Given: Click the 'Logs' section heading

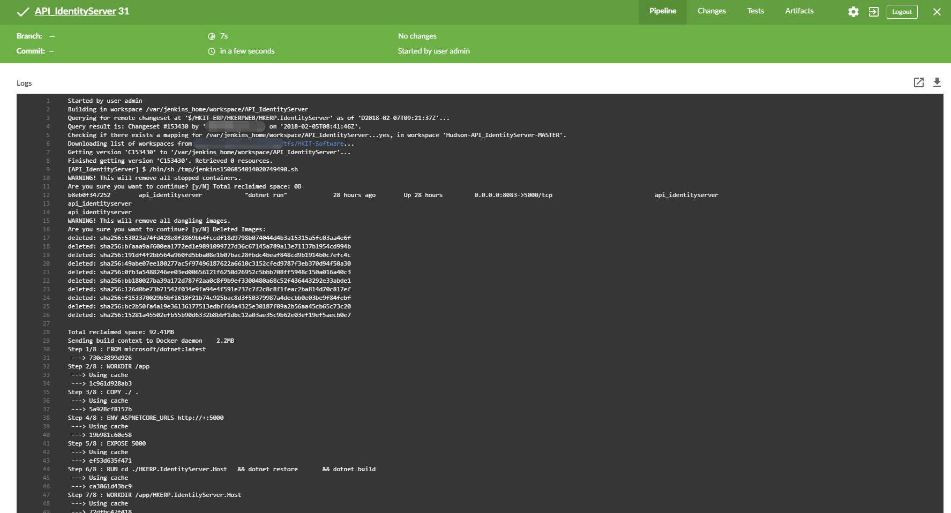Looking at the screenshot, I should pos(24,83).
